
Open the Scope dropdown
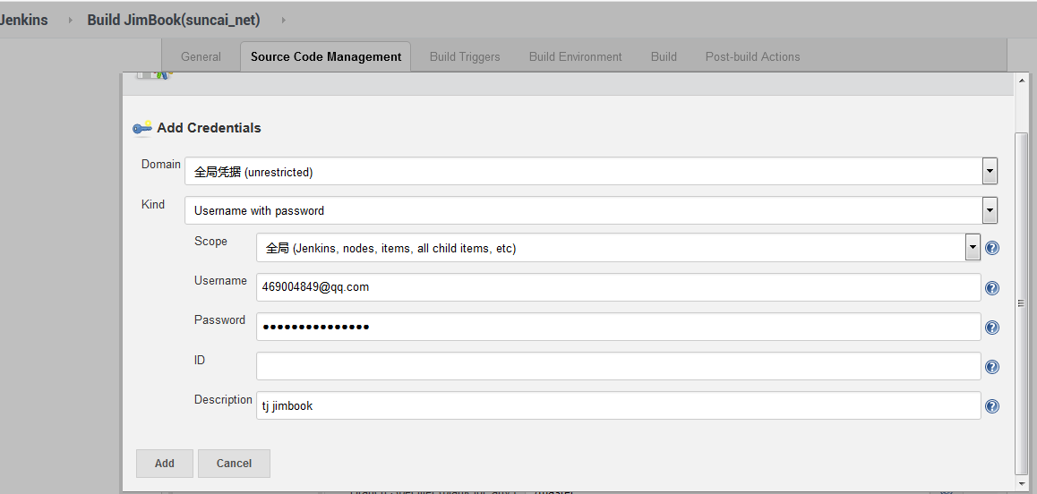[618, 247]
